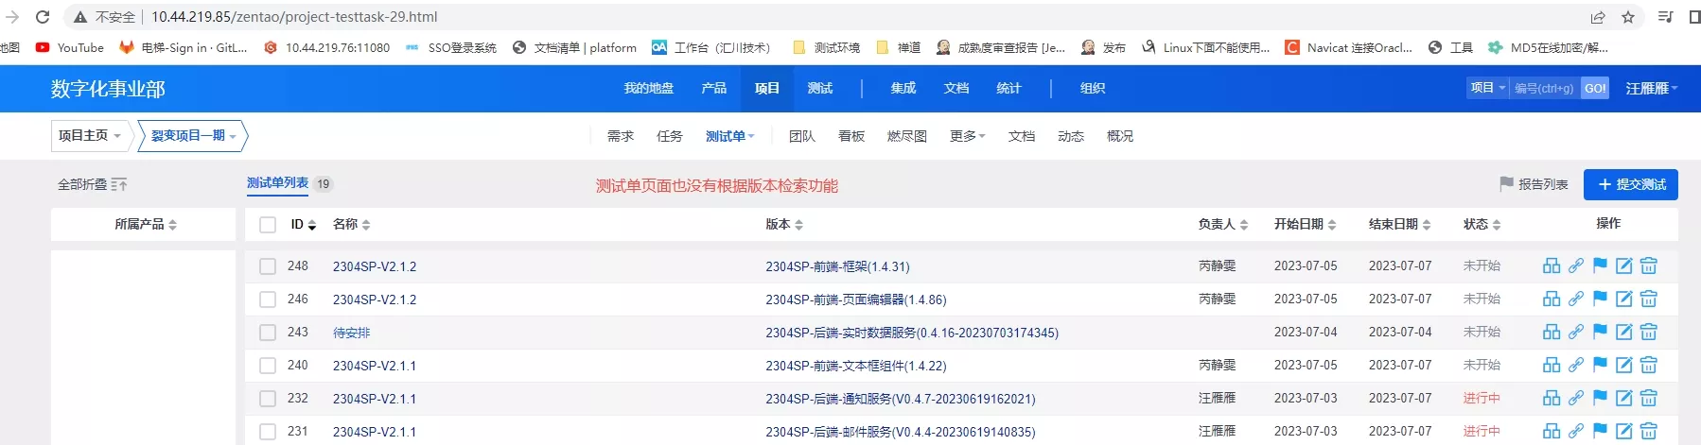
Task: Open version link 2304SP-前端-框架(1.4.31)
Action: click(x=838, y=266)
